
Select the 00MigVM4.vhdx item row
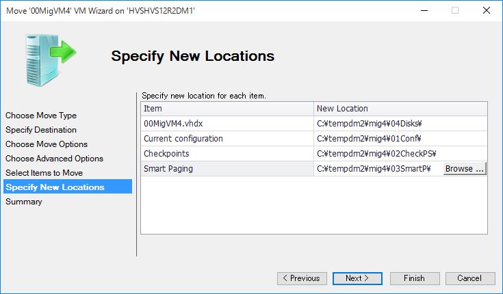[314, 124]
